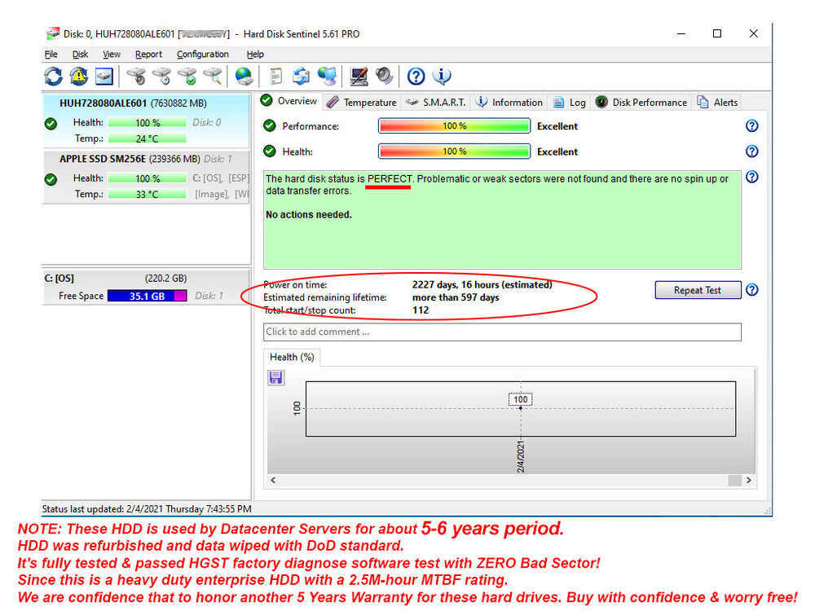Viewport: 815px width, 611px height.
Task: Click the envelope with blue arrows toolbar icon
Action: 301,77
